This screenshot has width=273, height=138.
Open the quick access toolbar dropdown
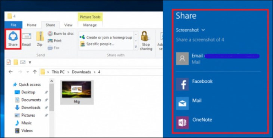(30, 62)
